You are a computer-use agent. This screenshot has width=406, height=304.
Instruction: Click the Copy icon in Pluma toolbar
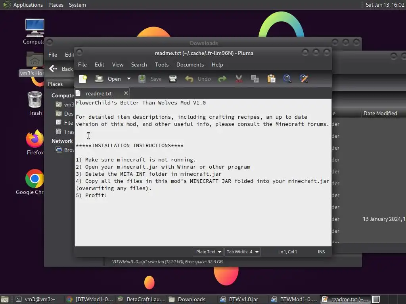click(255, 79)
